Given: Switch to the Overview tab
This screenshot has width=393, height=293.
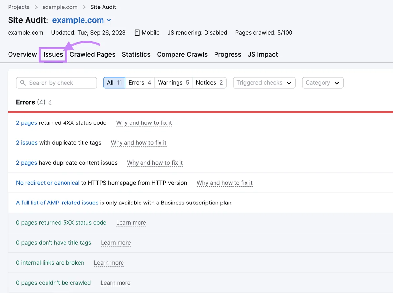Looking at the screenshot, I should pyautogui.click(x=23, y=54).
